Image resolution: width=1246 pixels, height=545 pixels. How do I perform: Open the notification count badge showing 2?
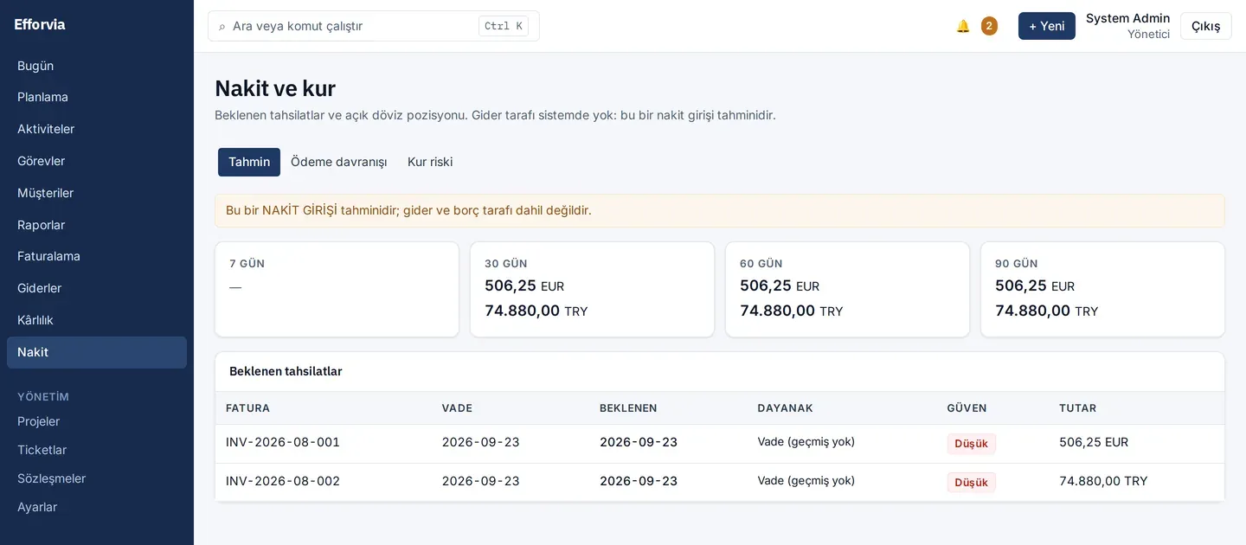point(989,26)
